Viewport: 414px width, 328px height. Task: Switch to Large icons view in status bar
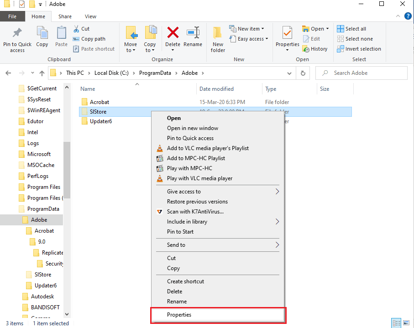[x=406, y=323]
